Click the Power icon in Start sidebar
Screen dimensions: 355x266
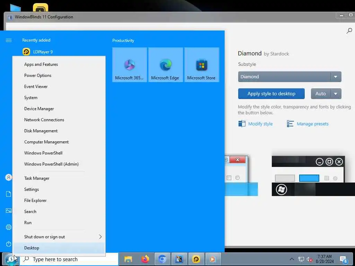coord(9,244)
